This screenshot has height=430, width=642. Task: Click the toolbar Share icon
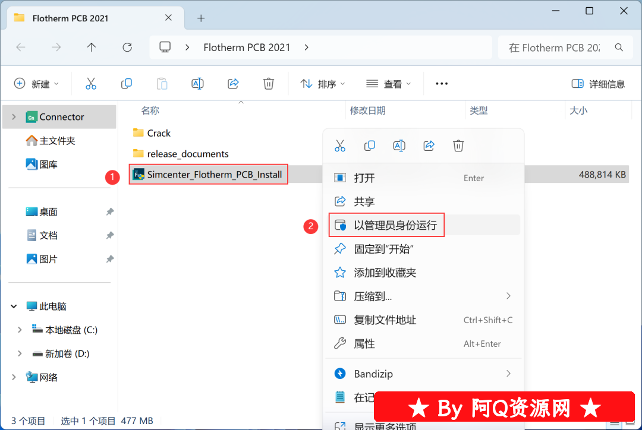point(233,84)
